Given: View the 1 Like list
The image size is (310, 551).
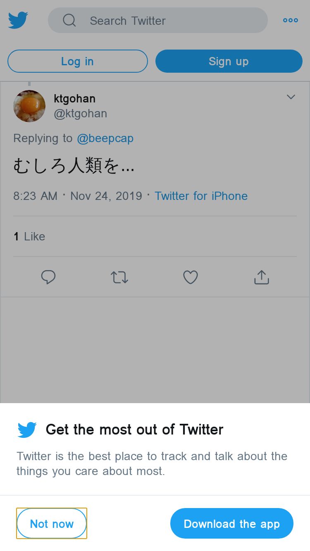Looking at the screenshot, I should point(29,236).
